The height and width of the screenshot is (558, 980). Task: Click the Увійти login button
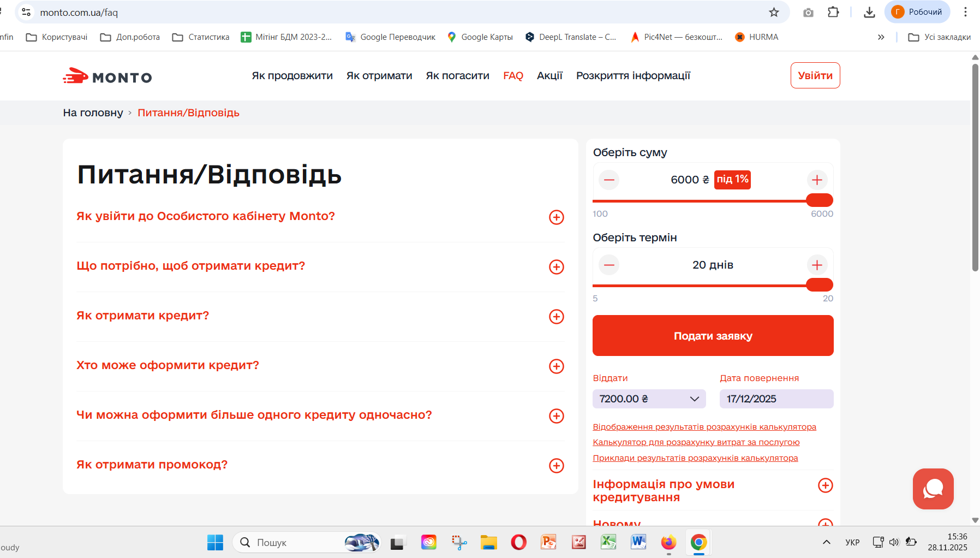815,75
